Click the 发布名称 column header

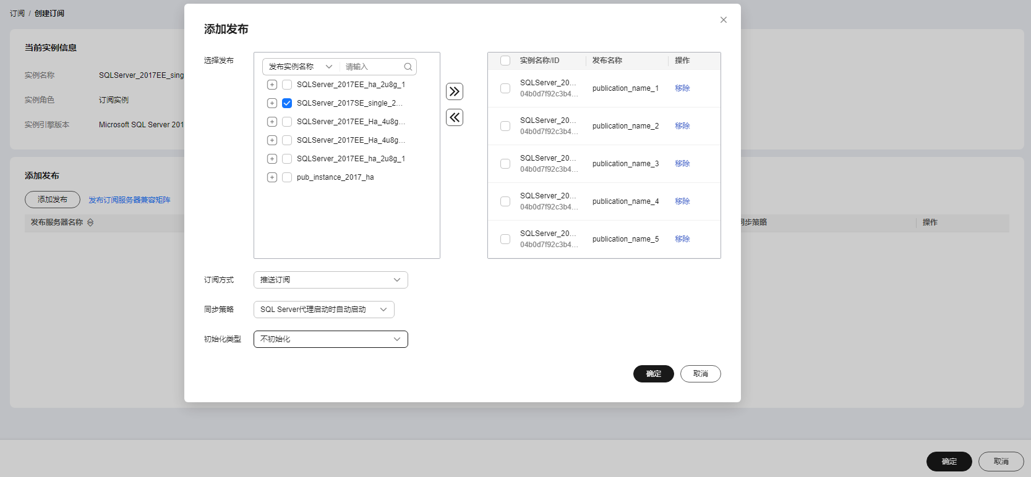point(607,61)
